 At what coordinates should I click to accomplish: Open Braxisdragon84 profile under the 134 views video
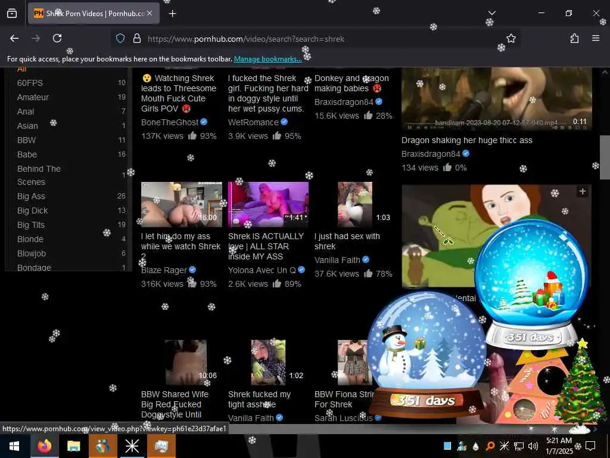tap(431, 154)
